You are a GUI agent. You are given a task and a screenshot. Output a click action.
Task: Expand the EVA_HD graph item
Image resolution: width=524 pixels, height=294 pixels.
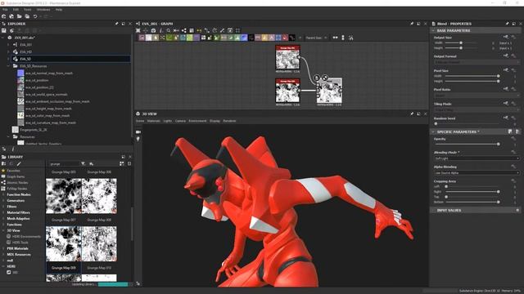8,51
